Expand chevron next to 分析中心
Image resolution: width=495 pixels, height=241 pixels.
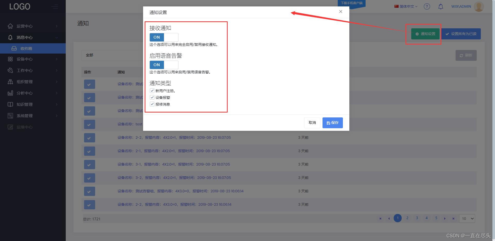pyautogui.click(x=57, y=93)
